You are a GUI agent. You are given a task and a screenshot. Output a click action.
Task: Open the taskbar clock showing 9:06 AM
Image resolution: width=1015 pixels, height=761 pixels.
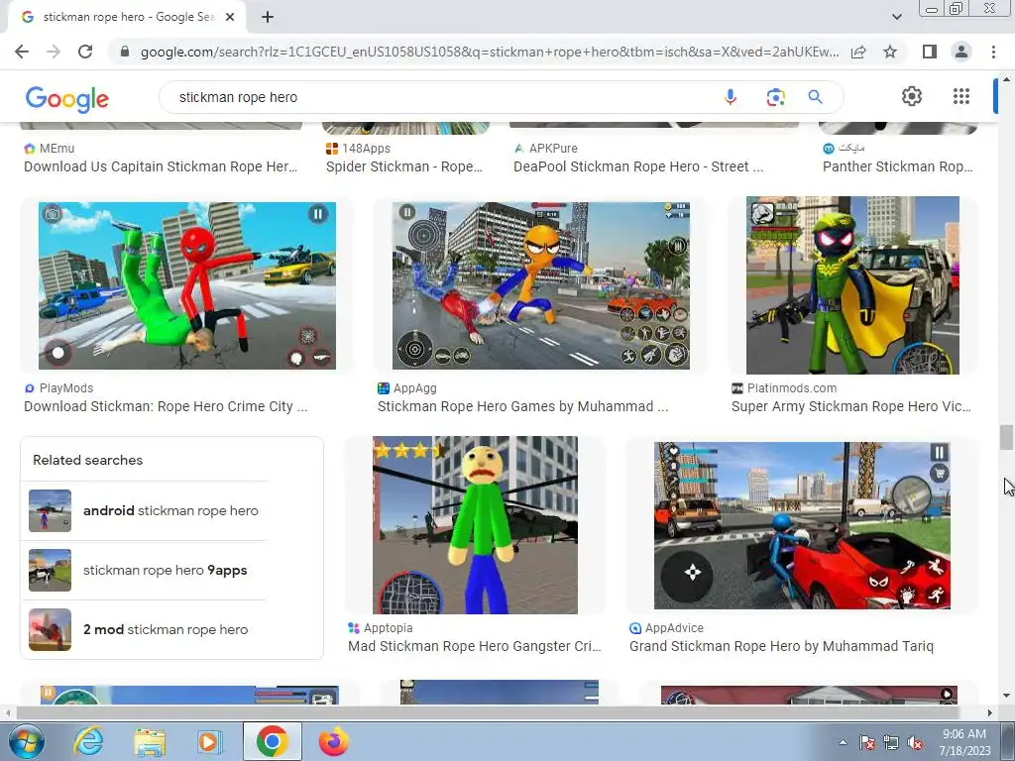click(x=964, y=742)
